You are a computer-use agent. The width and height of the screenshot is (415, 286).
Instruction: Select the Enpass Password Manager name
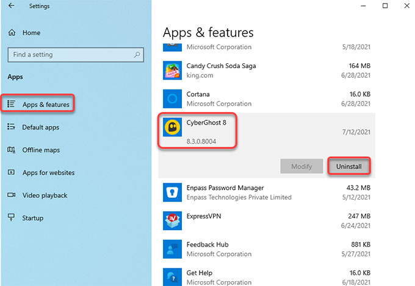click(x=225, y=187)
